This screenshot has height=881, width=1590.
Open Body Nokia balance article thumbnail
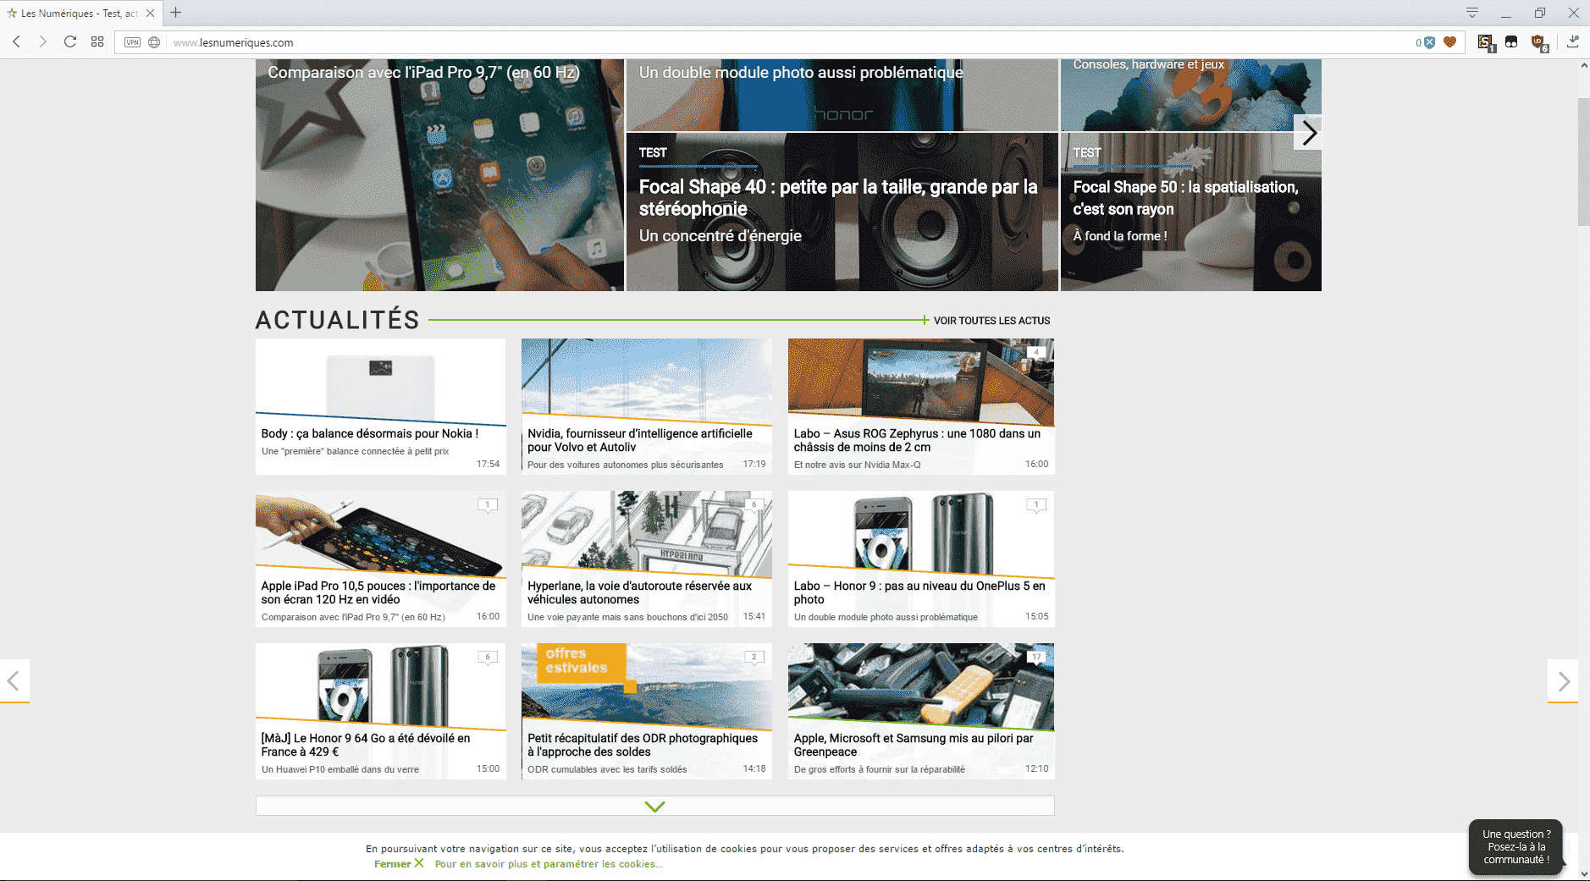[x=381, y=382]
